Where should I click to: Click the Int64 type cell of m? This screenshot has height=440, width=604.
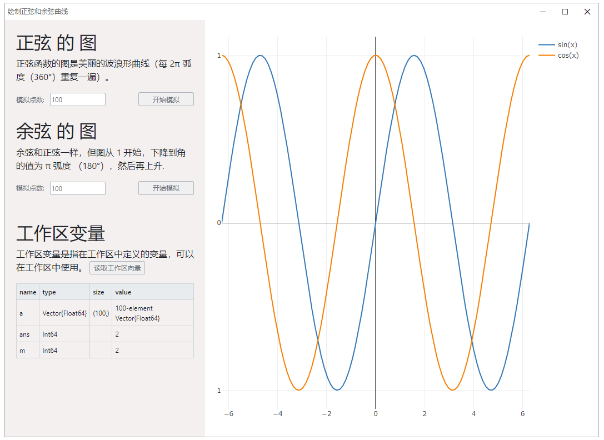pos(64,350)
